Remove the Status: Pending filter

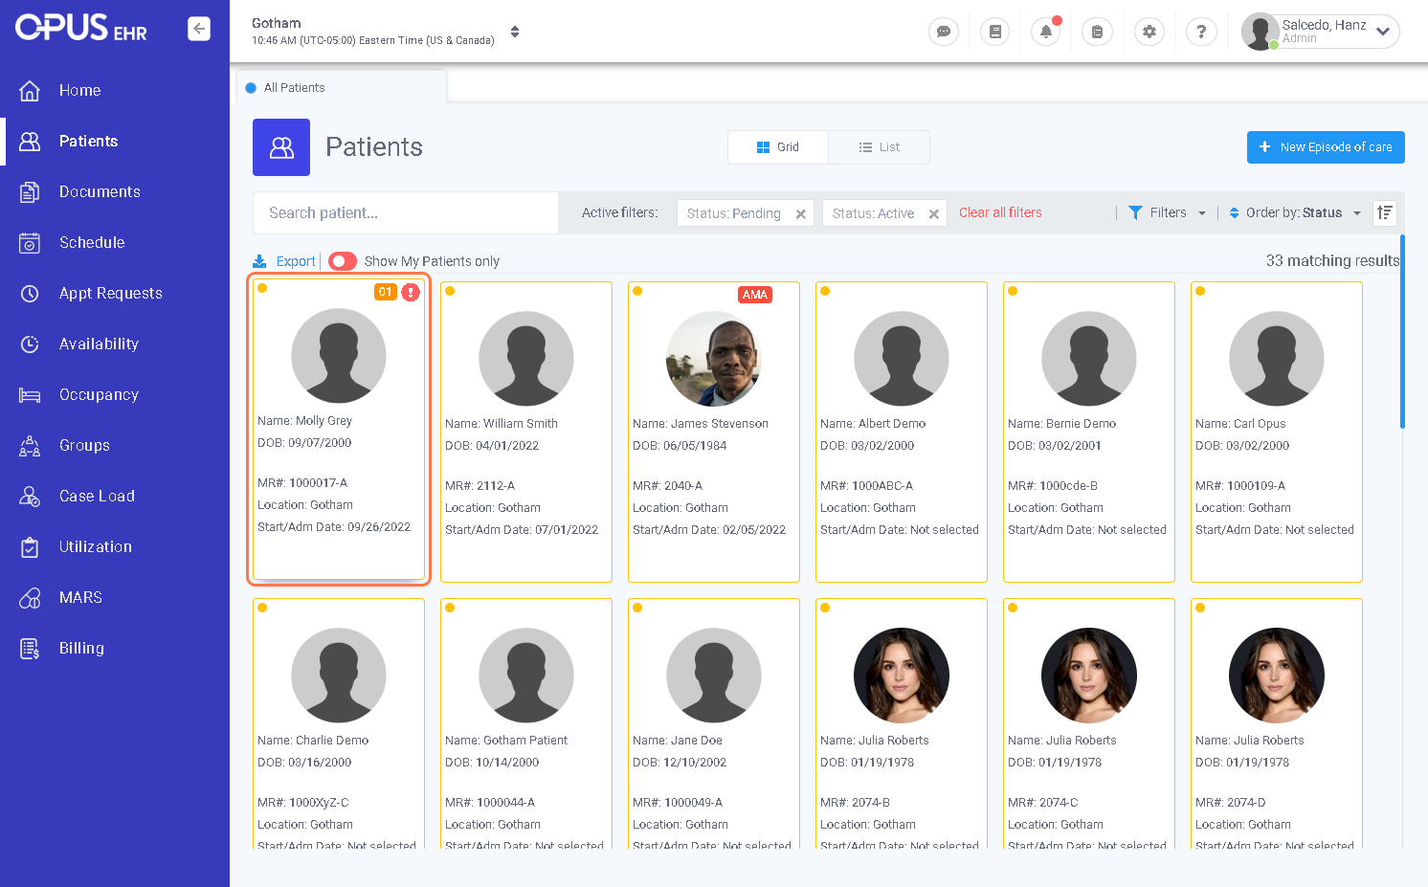tap(801, 214)
